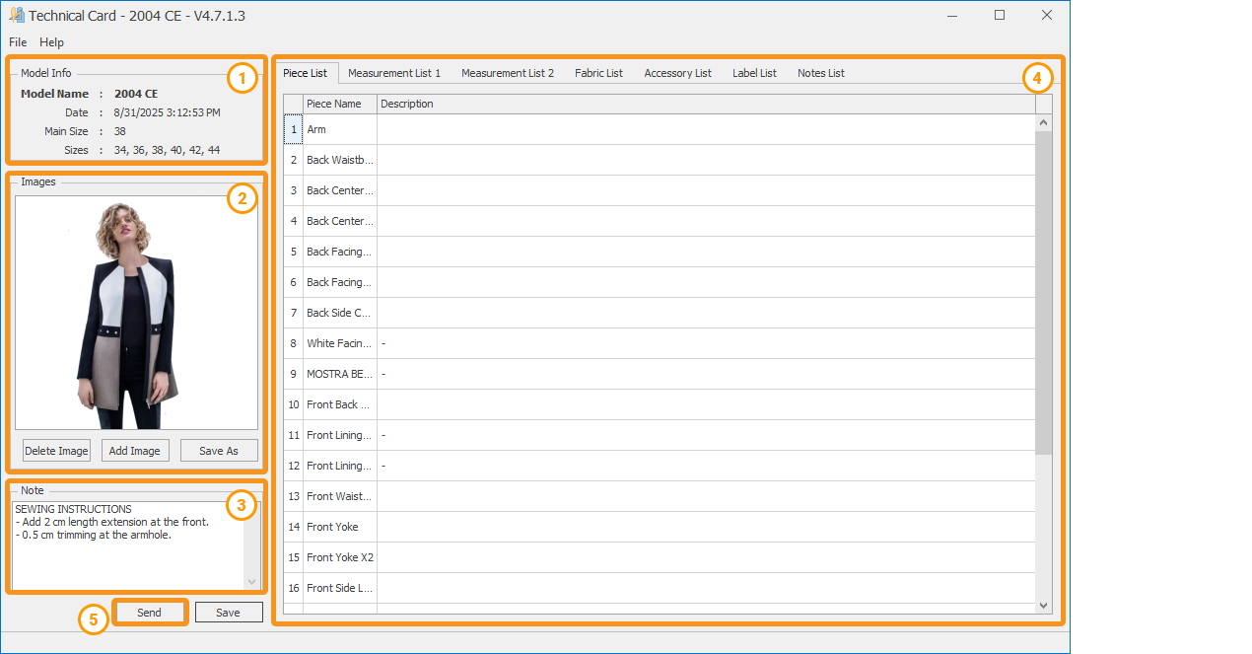Click the Add Image button

click(135, 451)
